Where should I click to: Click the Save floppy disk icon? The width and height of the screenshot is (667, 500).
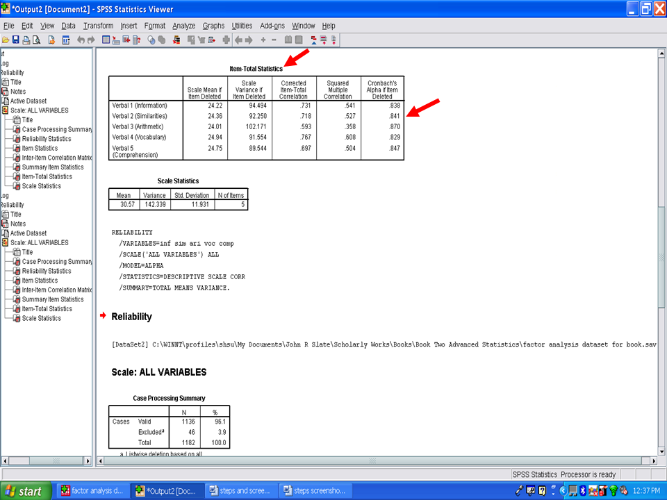(x=15, y=40)
